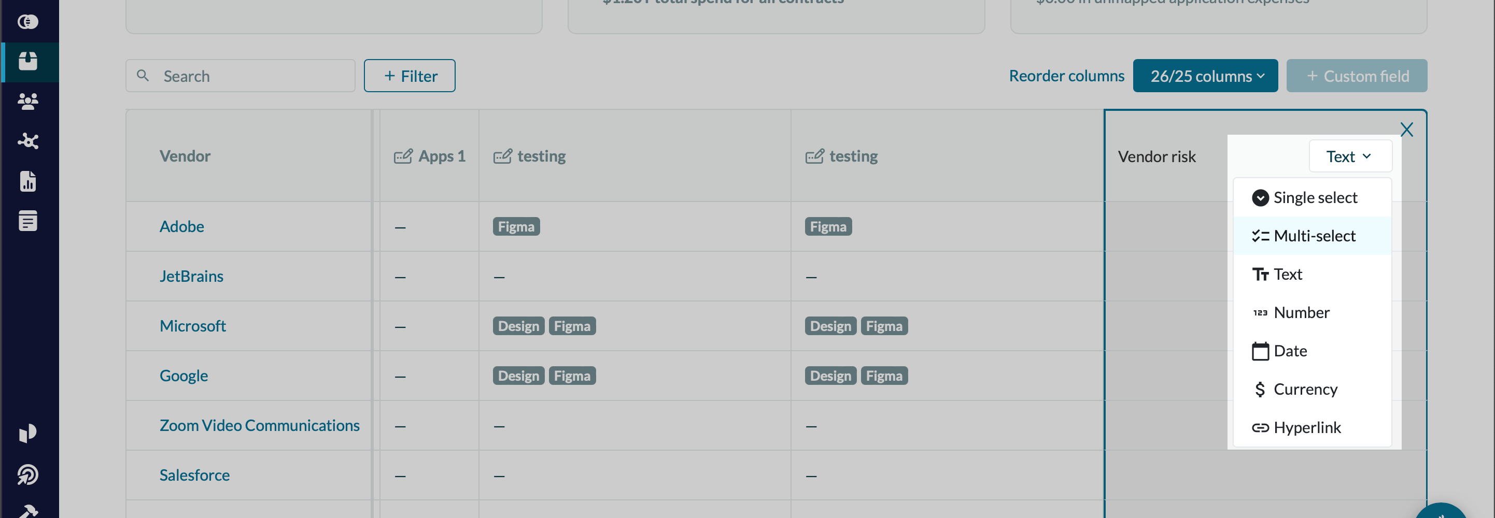Open Zoom Video Communications vendor link
The height and width of the screenshot is (518, 1495).
pyautogui.click(x=259, y=425)
